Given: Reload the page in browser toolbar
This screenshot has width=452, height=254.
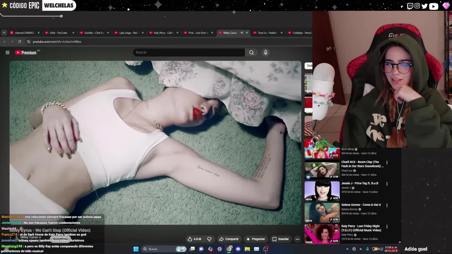Looking at the screenshot, I should pos(19,42).
